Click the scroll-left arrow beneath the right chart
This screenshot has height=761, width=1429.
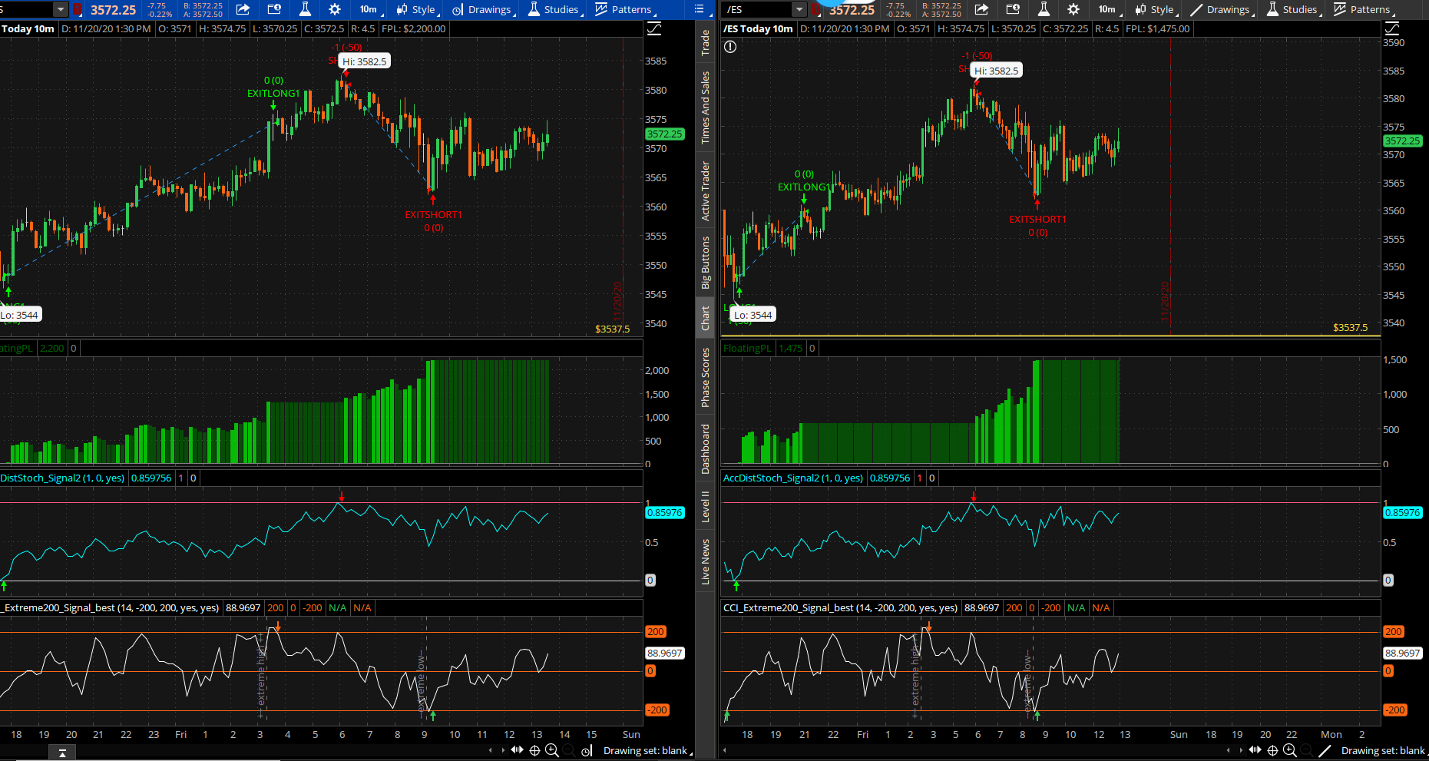[x=1228, y=750]
